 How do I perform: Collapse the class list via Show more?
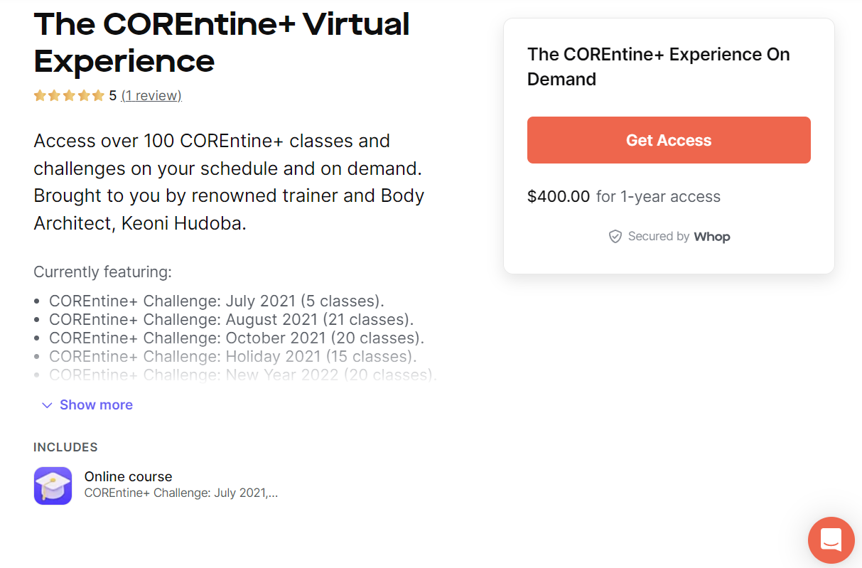(96, 404)
